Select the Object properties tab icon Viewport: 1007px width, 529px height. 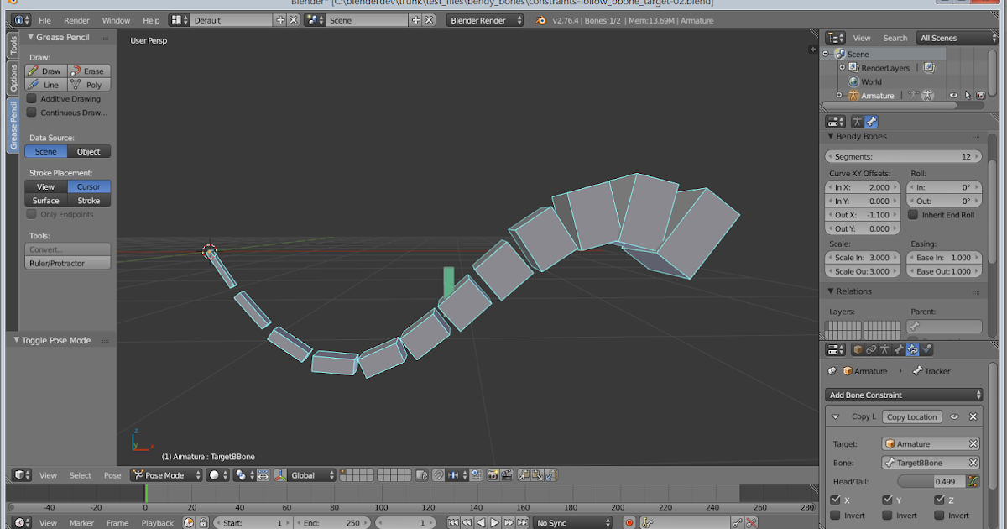pyautogui.click(x=858, y=349)
